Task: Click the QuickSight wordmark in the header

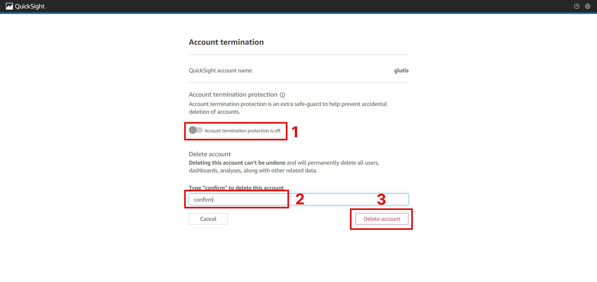Action: pyautogui.click(x=30, y=6)
